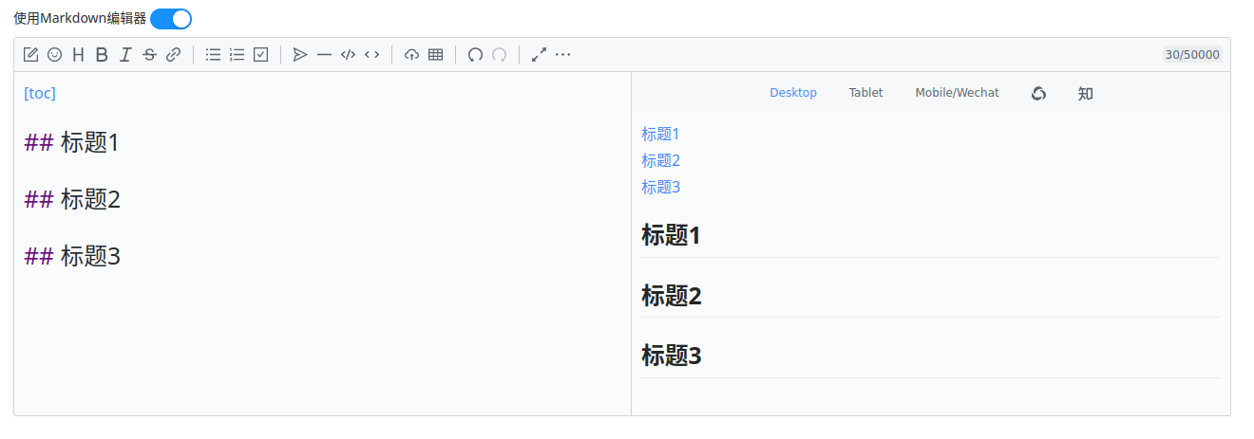Upload a file via cloud icon
Screen dimensions: 1254x439
click(411, 55)
